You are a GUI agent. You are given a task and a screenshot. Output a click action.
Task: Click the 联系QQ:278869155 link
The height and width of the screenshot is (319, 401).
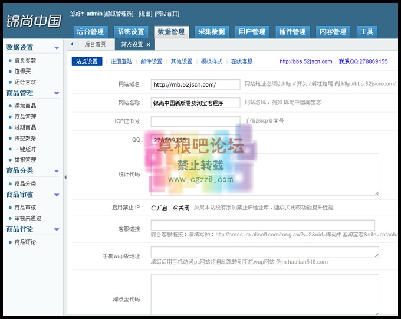[363, 61]
